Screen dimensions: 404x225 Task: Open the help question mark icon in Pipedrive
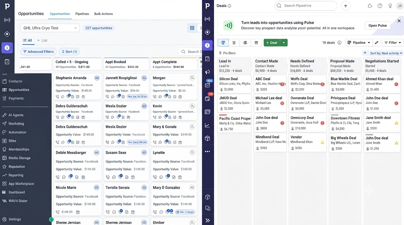click(380, 6)
